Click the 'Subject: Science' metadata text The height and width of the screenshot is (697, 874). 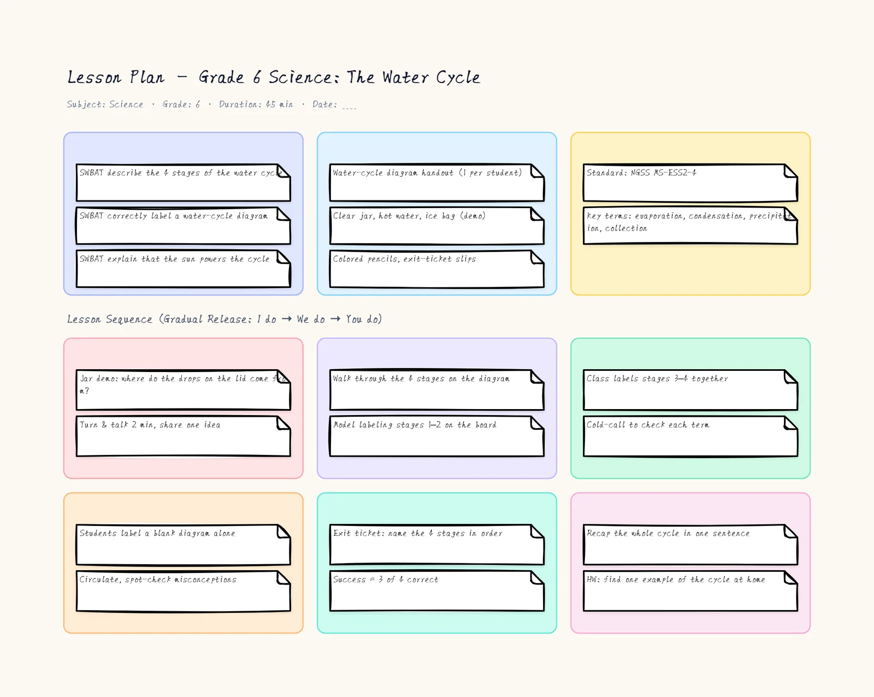click(x=105, y=104)
